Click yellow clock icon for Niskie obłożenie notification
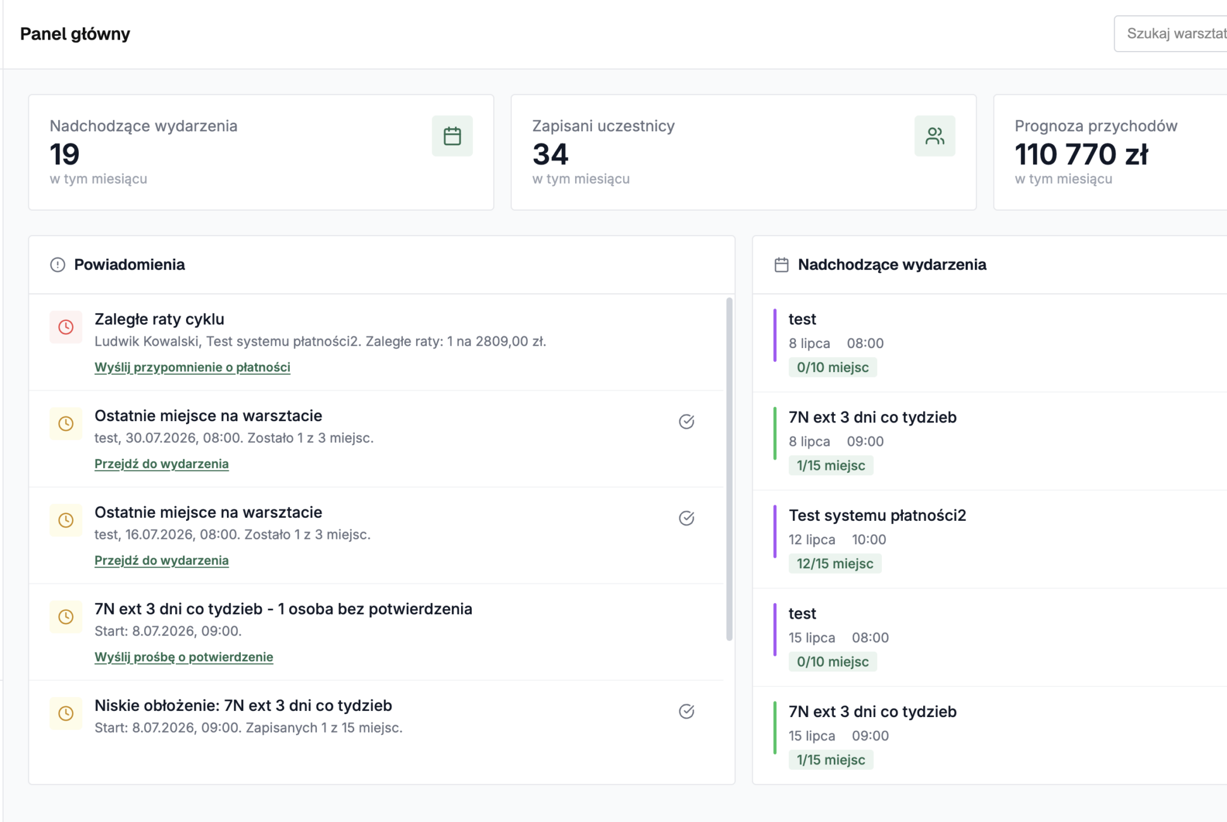Screen dimensions: 1227x822 (x=66, y=713)
